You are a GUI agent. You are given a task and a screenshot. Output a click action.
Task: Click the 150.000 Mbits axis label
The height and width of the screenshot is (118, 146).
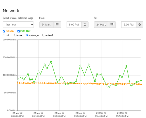coord(10,57)
